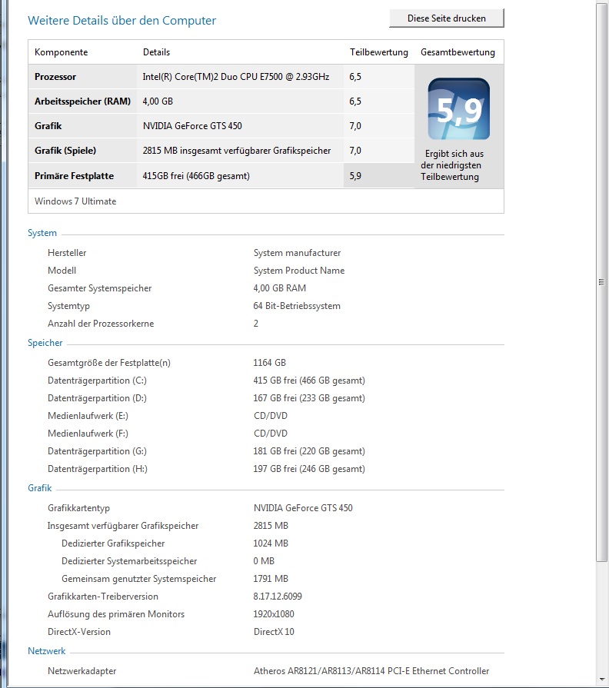Image resolution: width=609 pixels, height=688 pixels.
Task: Click the 'Datenträgerpartition (C:)' label
Action: pos(97,381)
